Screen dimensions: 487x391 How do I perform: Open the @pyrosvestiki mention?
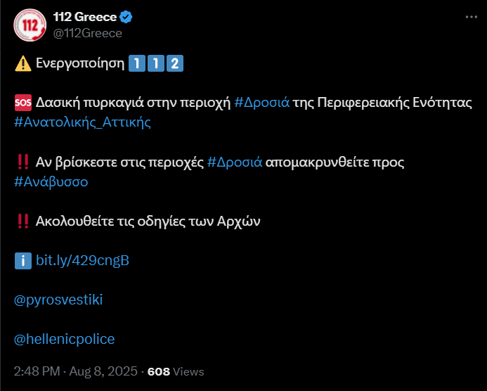tap(58, 300)
